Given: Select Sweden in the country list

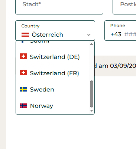Looking at the screenshot, I should [52, 89].
